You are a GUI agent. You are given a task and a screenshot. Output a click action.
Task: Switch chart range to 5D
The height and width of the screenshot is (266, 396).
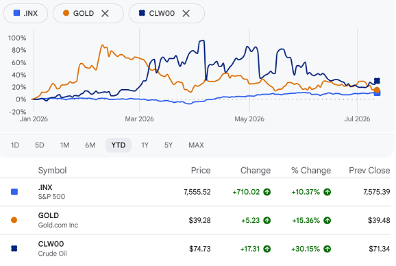coord(40,145)
